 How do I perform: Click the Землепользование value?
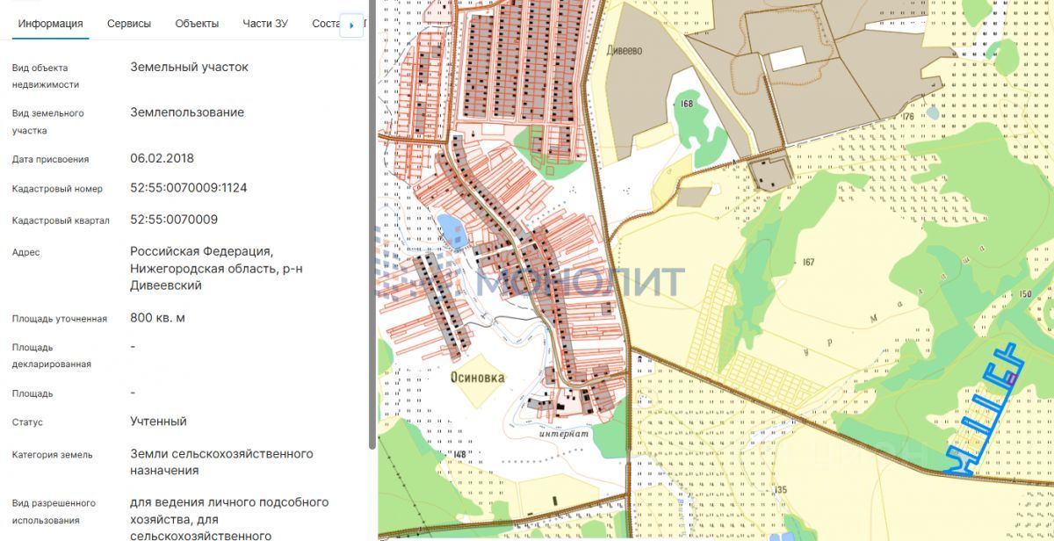click(x=187, y=112)
